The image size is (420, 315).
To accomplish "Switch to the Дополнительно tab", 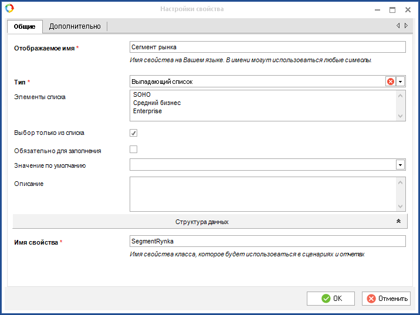I will pyautogui.click(x=74, y=26).
